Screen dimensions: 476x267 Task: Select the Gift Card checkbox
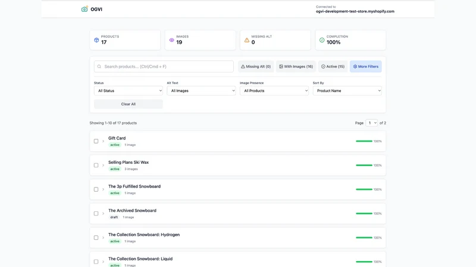[x=96, y=141]
